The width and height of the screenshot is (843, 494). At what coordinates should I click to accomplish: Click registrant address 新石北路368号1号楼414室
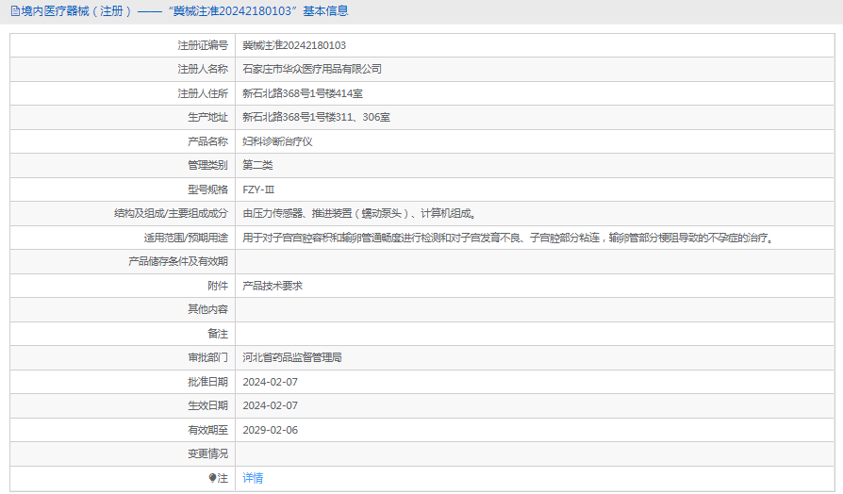point(303,93)
